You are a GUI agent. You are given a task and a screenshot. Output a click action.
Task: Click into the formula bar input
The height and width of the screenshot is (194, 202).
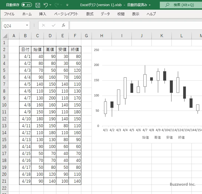[x=136, y=25]
